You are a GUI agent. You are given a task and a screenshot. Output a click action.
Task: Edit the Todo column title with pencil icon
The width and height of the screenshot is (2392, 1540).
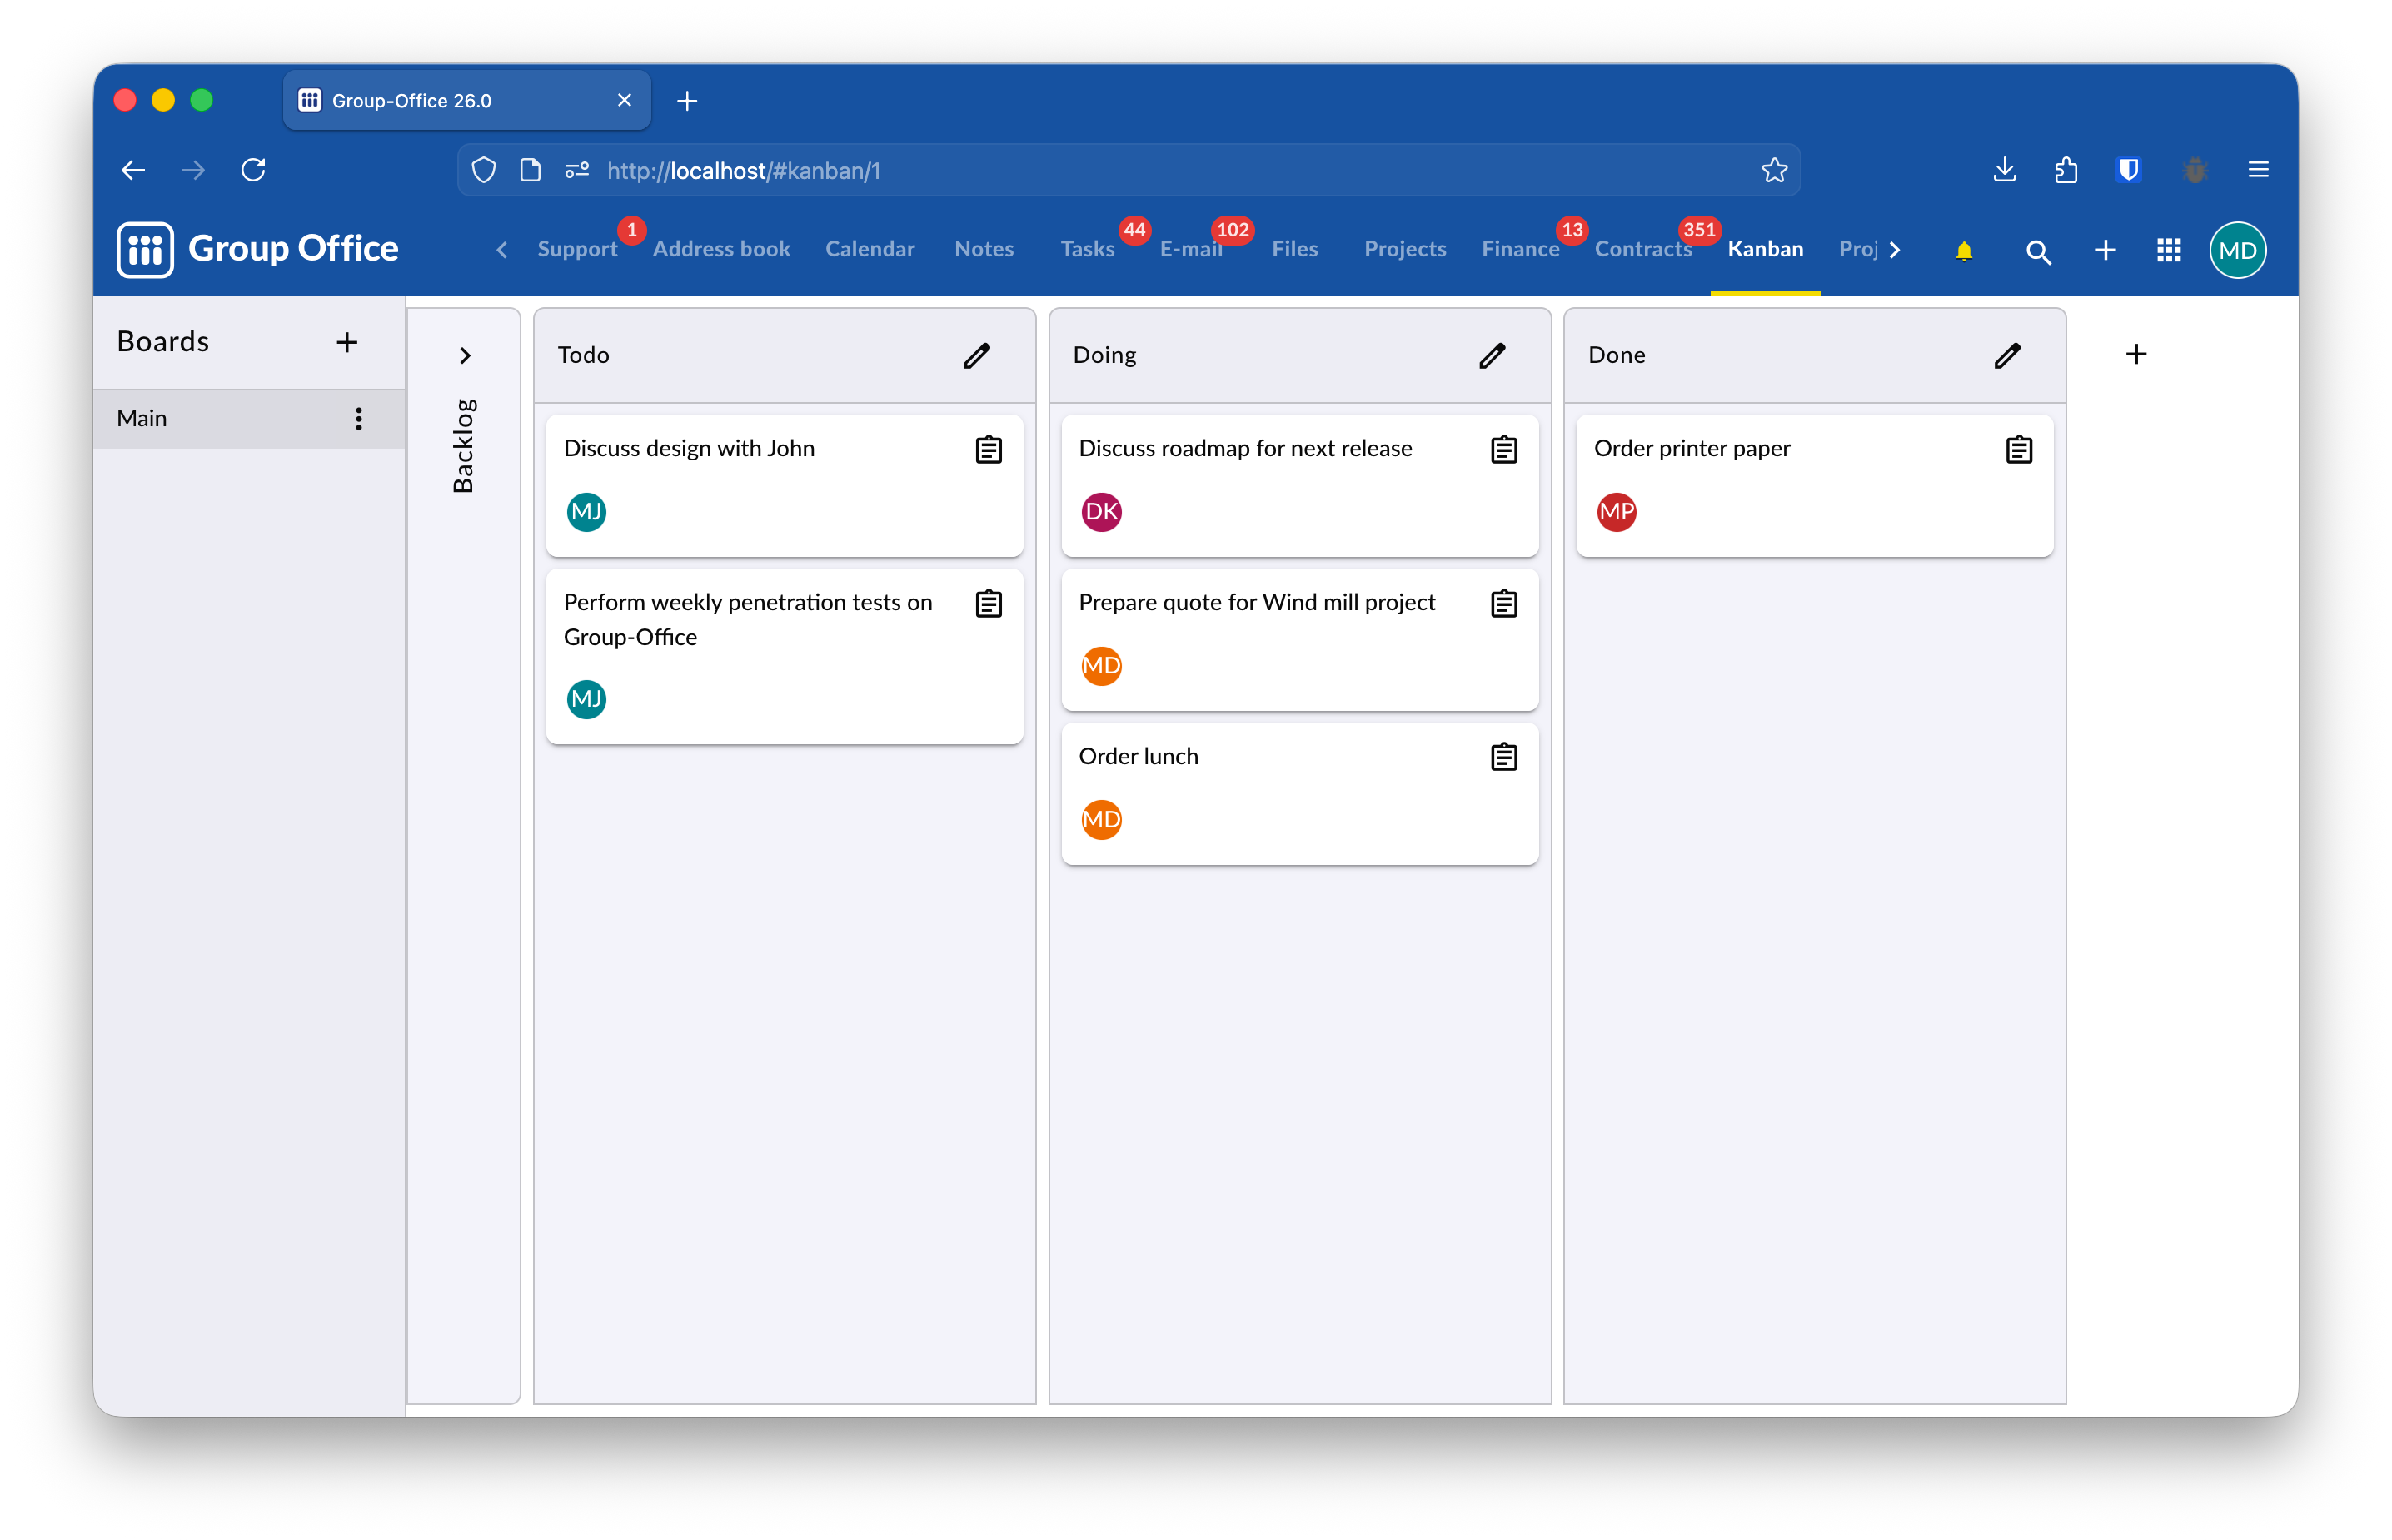(976, 355)
